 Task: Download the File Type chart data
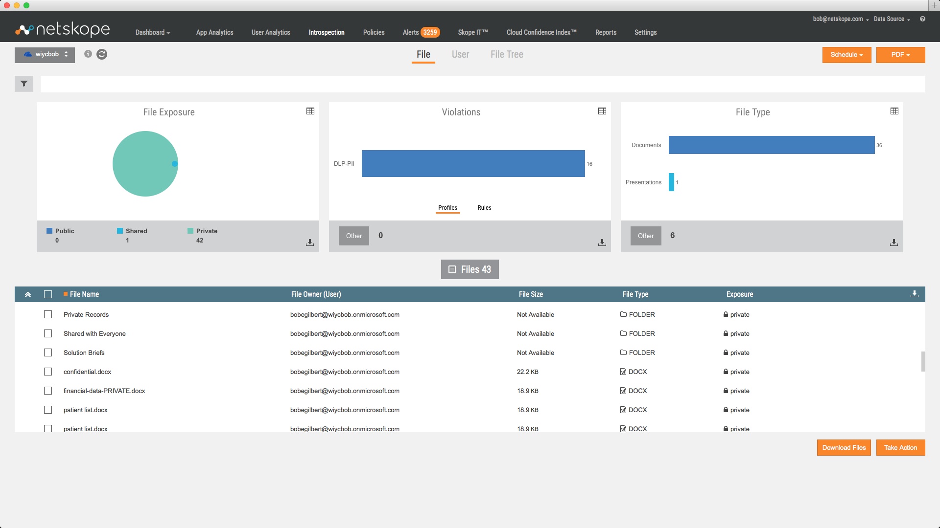tap(894, 242)
